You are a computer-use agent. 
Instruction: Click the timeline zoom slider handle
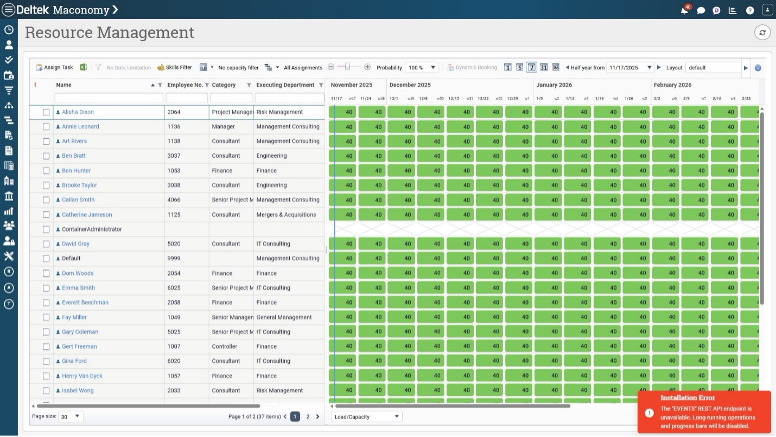[x=348, y=67]
